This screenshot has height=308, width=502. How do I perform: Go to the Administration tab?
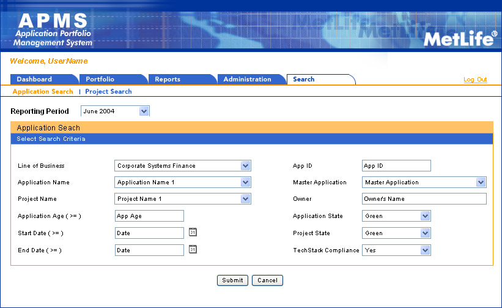coord(251,79)
